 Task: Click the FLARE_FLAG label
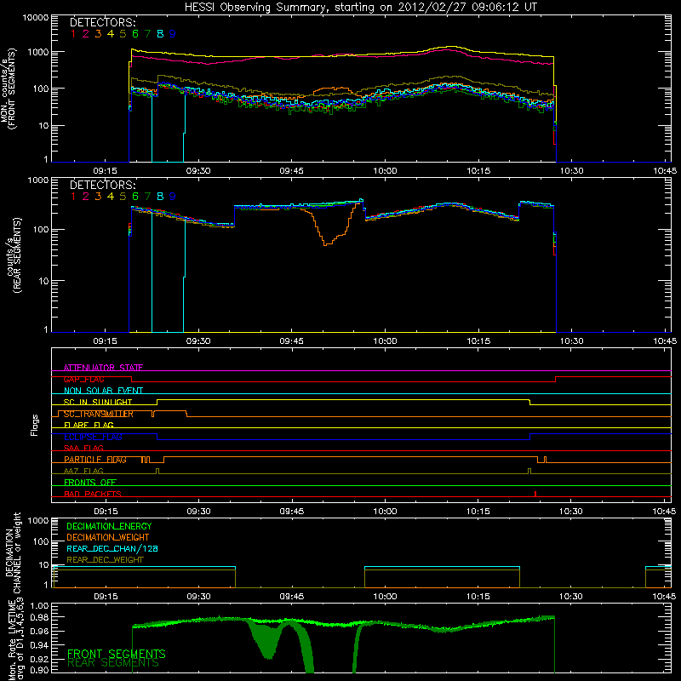click(x=89, y=425)
